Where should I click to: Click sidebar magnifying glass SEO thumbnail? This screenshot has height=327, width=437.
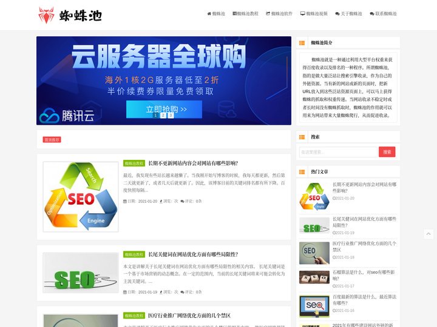[x=314, y=253]
